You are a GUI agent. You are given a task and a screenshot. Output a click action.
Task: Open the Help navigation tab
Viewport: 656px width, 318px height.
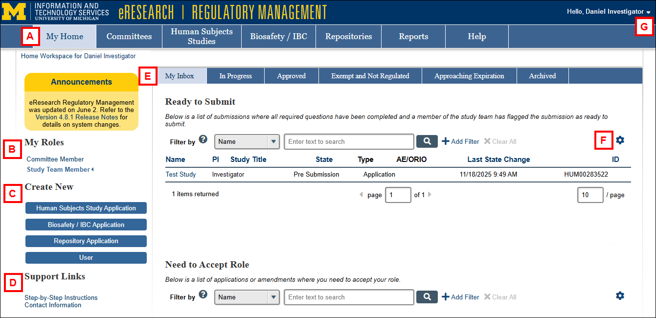point(477,36)
